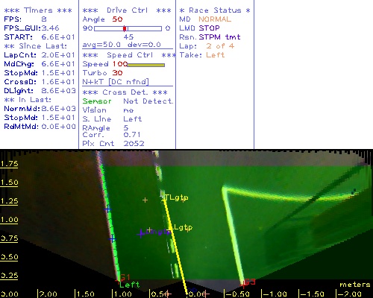373x298 pixels.
Task: Click the red G3 marker
Action: [x=249, y=282]
